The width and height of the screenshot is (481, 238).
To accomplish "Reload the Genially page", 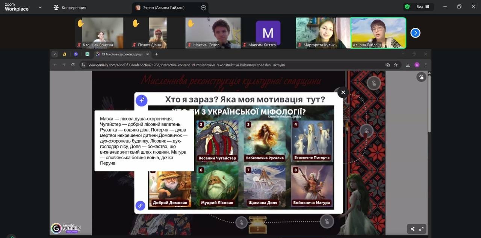I will 73,65.
